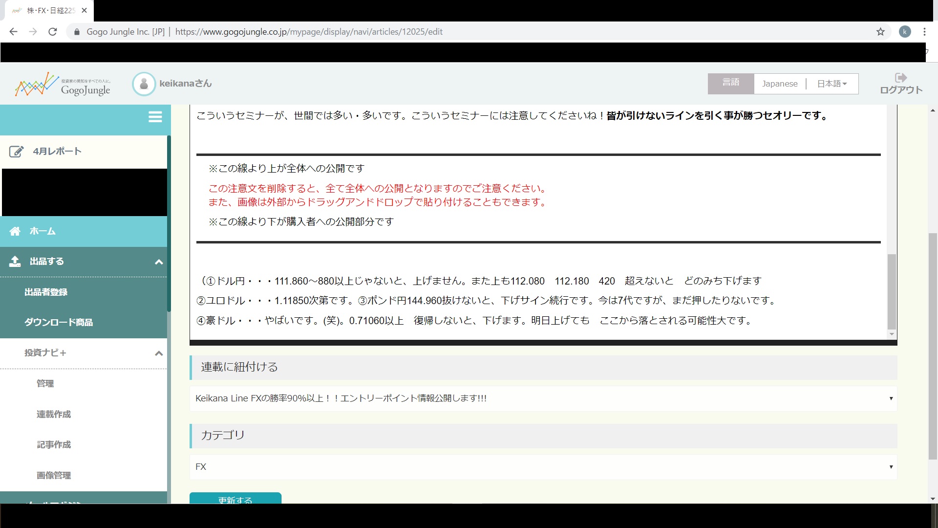
Task: Open the 連載に紐付ける series dropdown
Action: (x=543, y=398)
